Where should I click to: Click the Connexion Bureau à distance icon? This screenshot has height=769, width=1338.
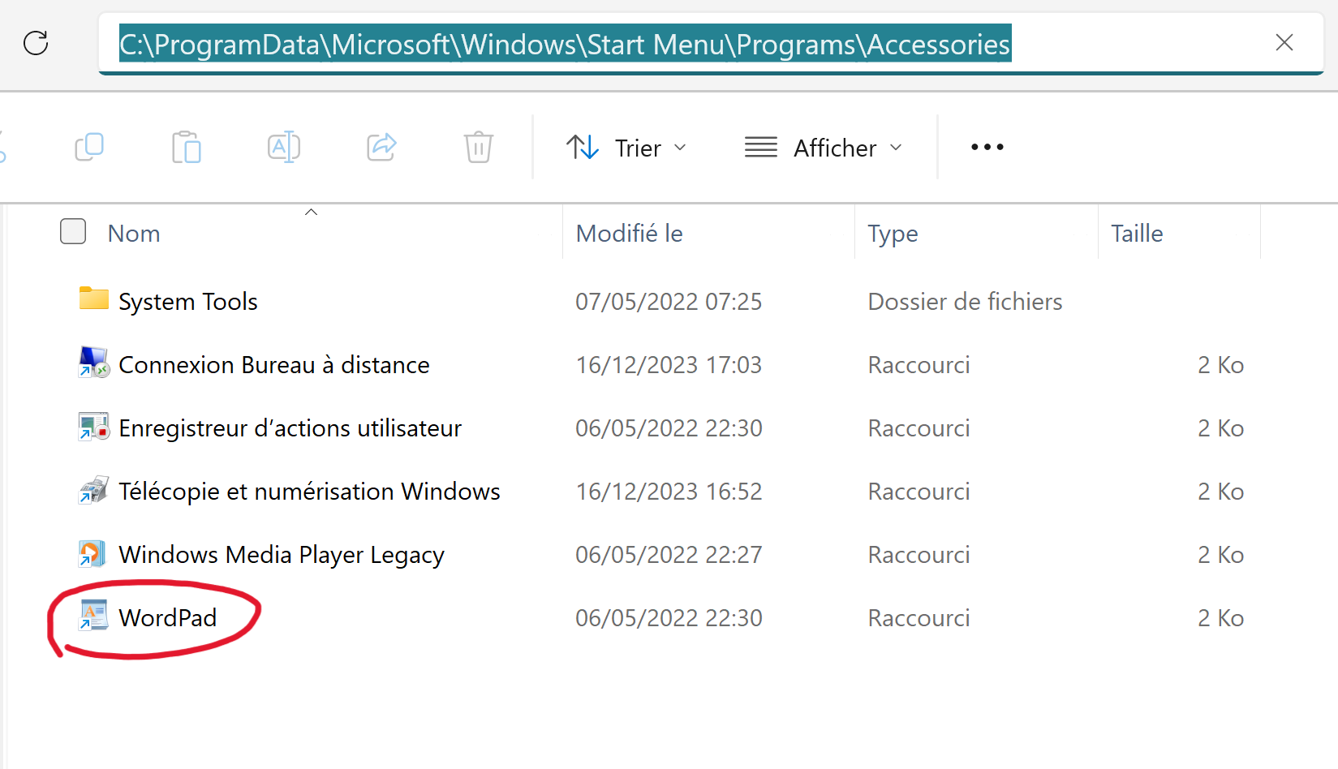click(94, 363)
